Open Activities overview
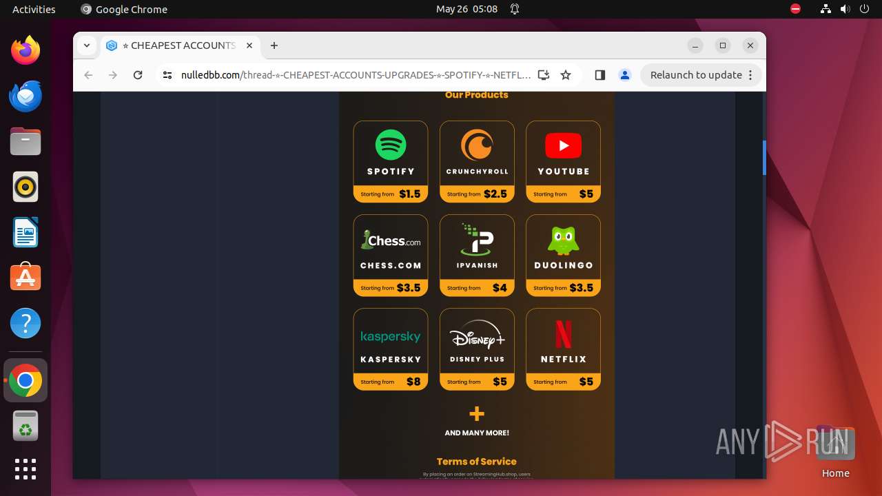Screen dimensions: 882x496 [x=34, y=9]
